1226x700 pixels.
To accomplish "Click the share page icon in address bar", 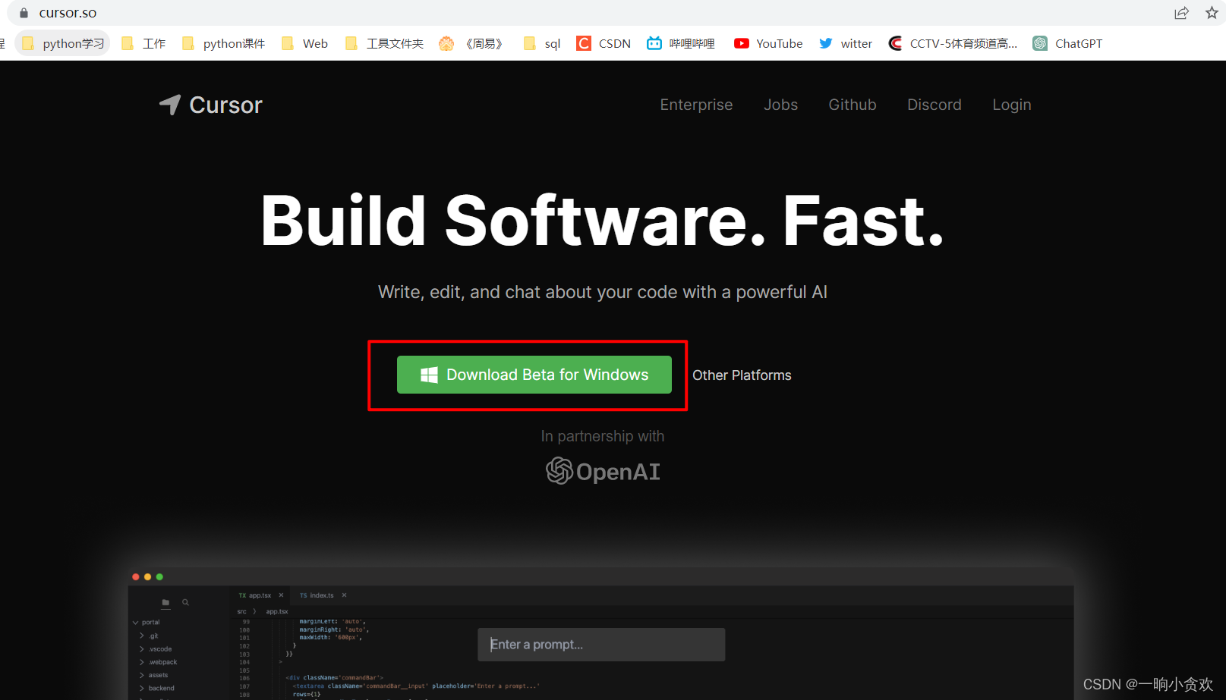I will click(x=1181, y=13).
